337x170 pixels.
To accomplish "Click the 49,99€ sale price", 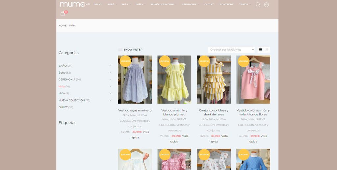I will pyautogui.click(x=176, y=136).
